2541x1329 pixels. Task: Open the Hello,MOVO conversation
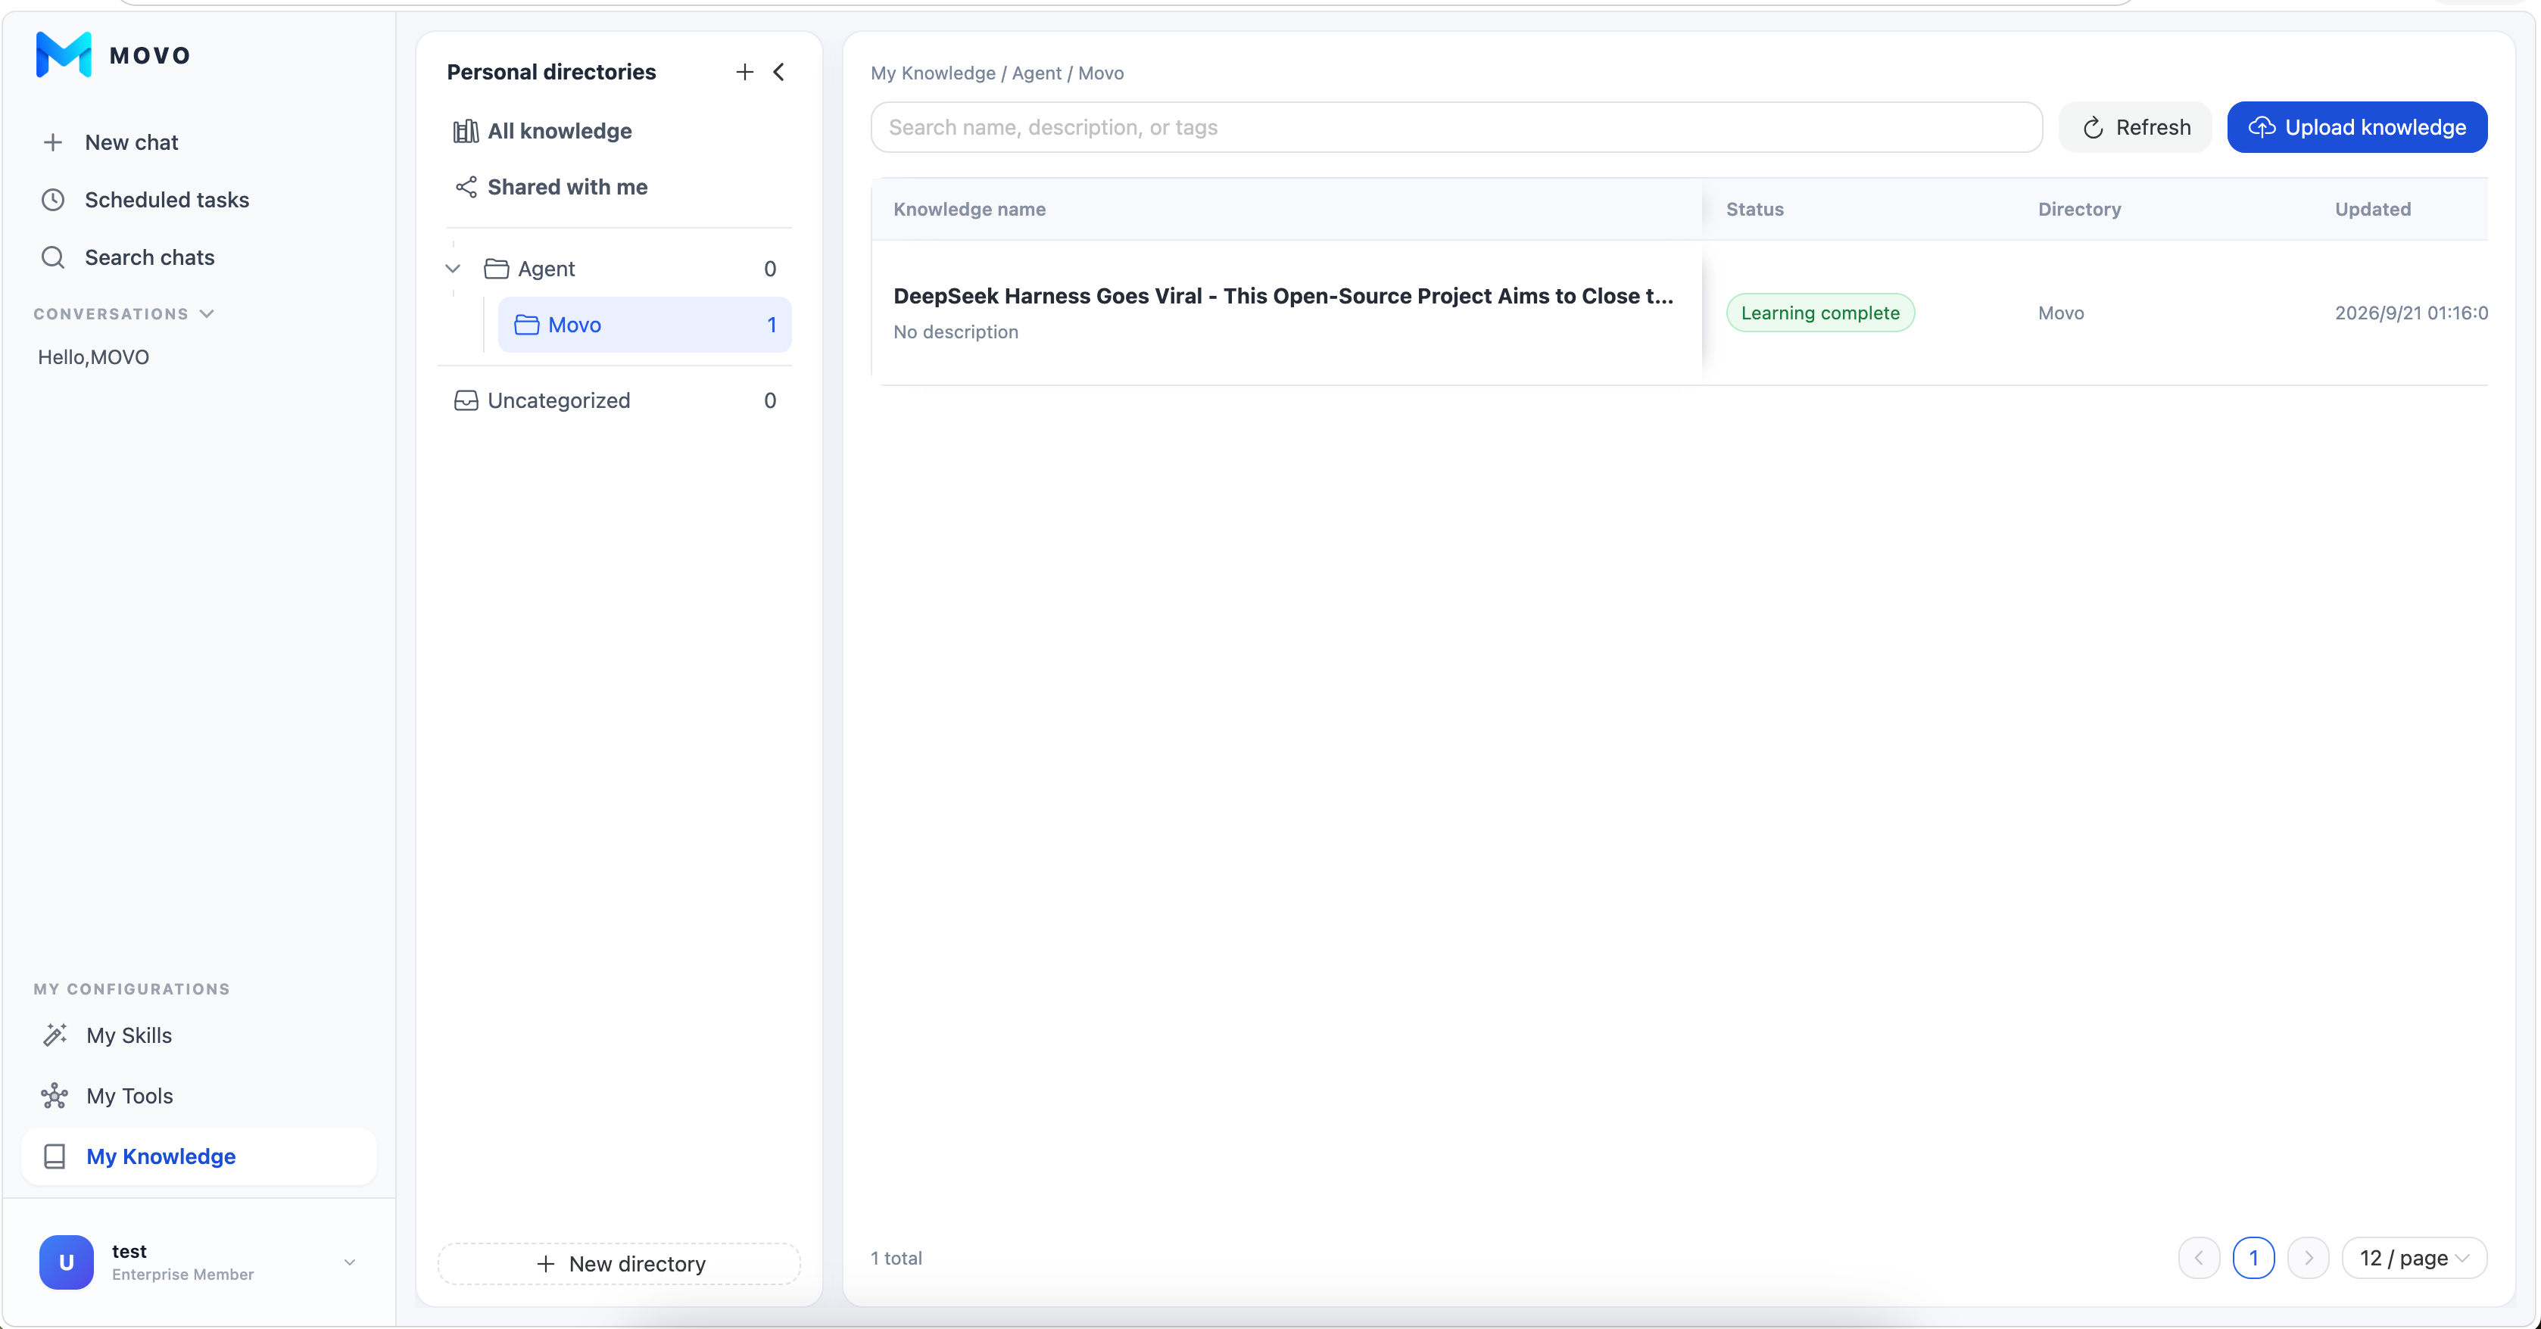[94, 357]
